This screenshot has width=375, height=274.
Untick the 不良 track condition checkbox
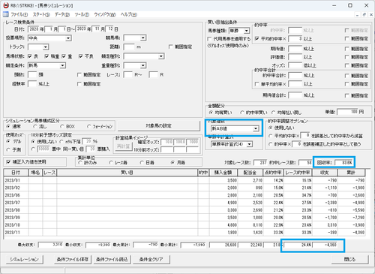(x=80, y=56)
